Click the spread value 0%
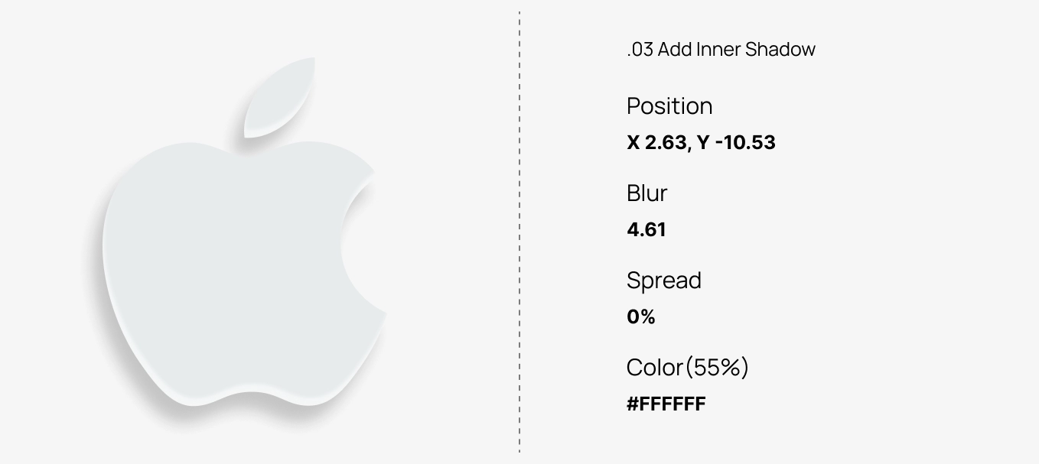Image resolution: width=1039 pixels, height=464 pixels. click(641, 317)
